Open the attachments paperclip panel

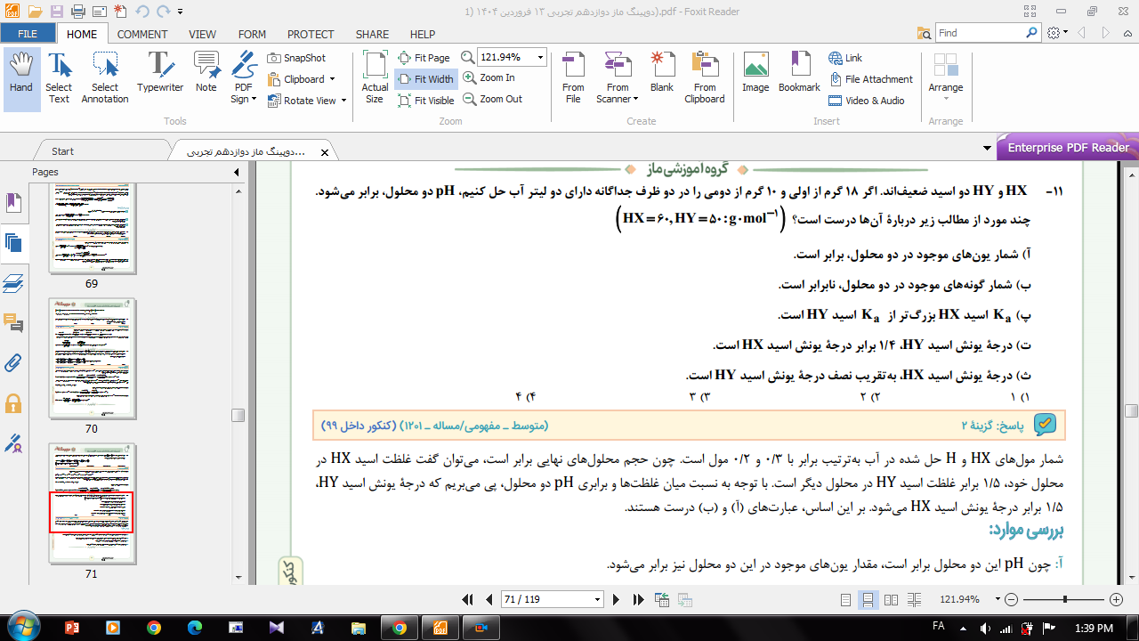(x=13, y=362)
